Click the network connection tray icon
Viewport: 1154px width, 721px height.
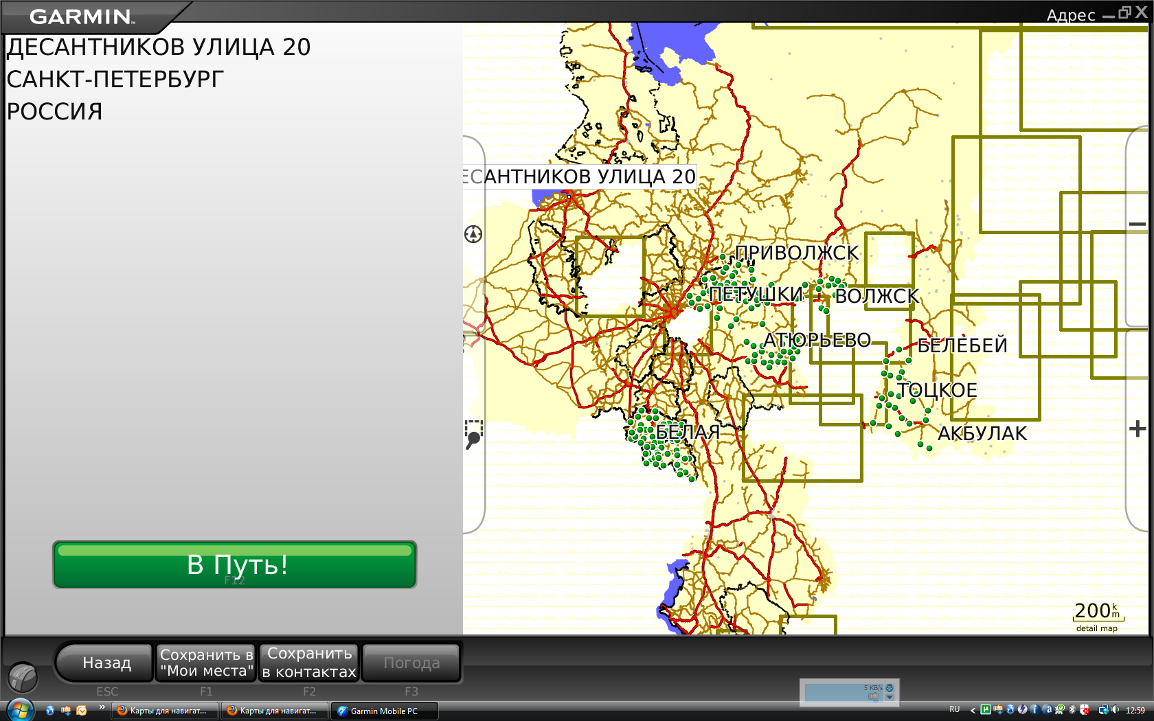click(x=1103, y=709)
